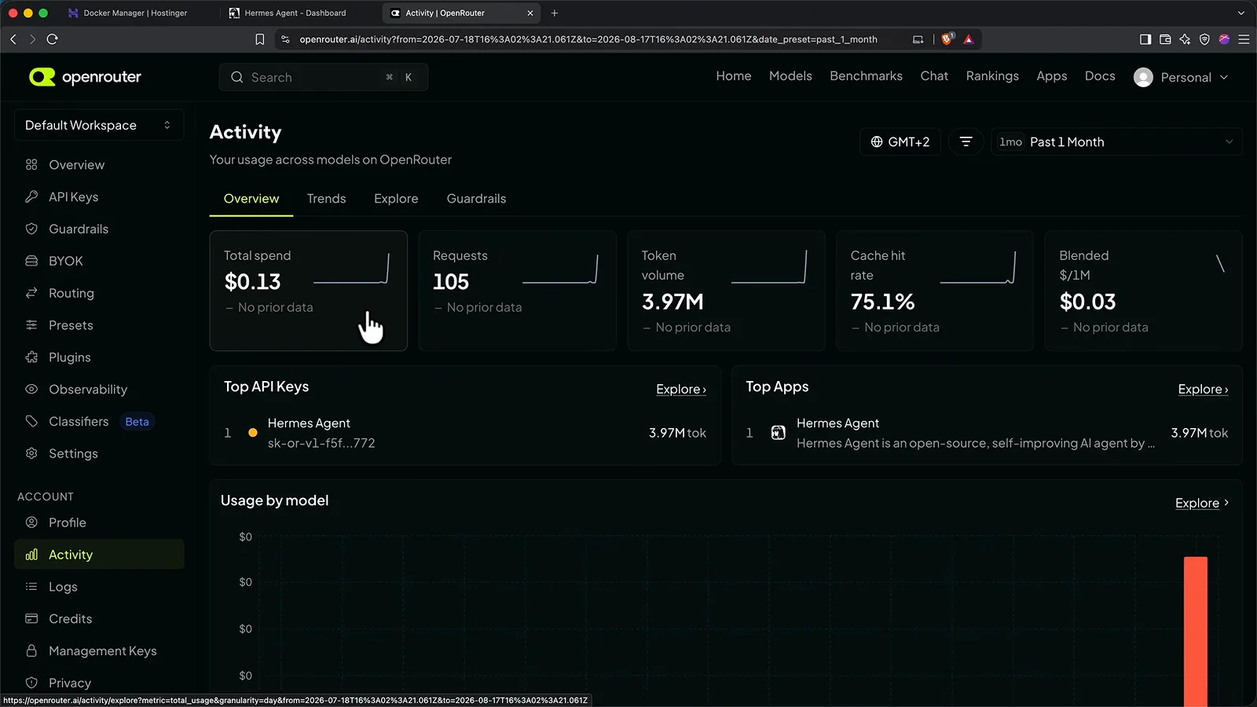Open Presets in sidebar

[x=99, y=325]
